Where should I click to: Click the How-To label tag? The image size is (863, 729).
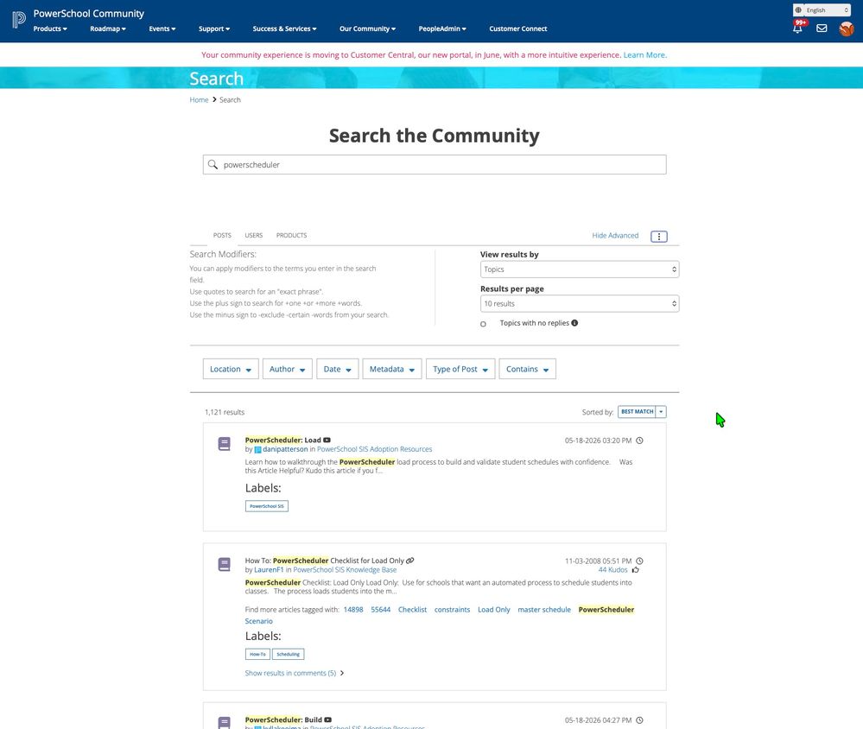257,654
